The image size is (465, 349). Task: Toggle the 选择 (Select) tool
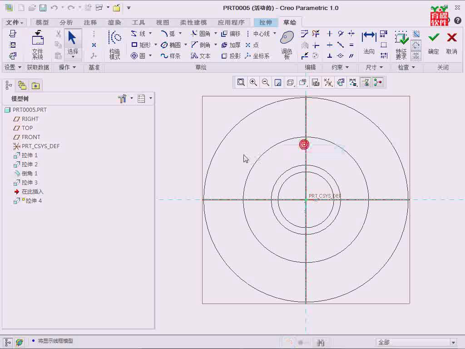[x=73, y=44]
